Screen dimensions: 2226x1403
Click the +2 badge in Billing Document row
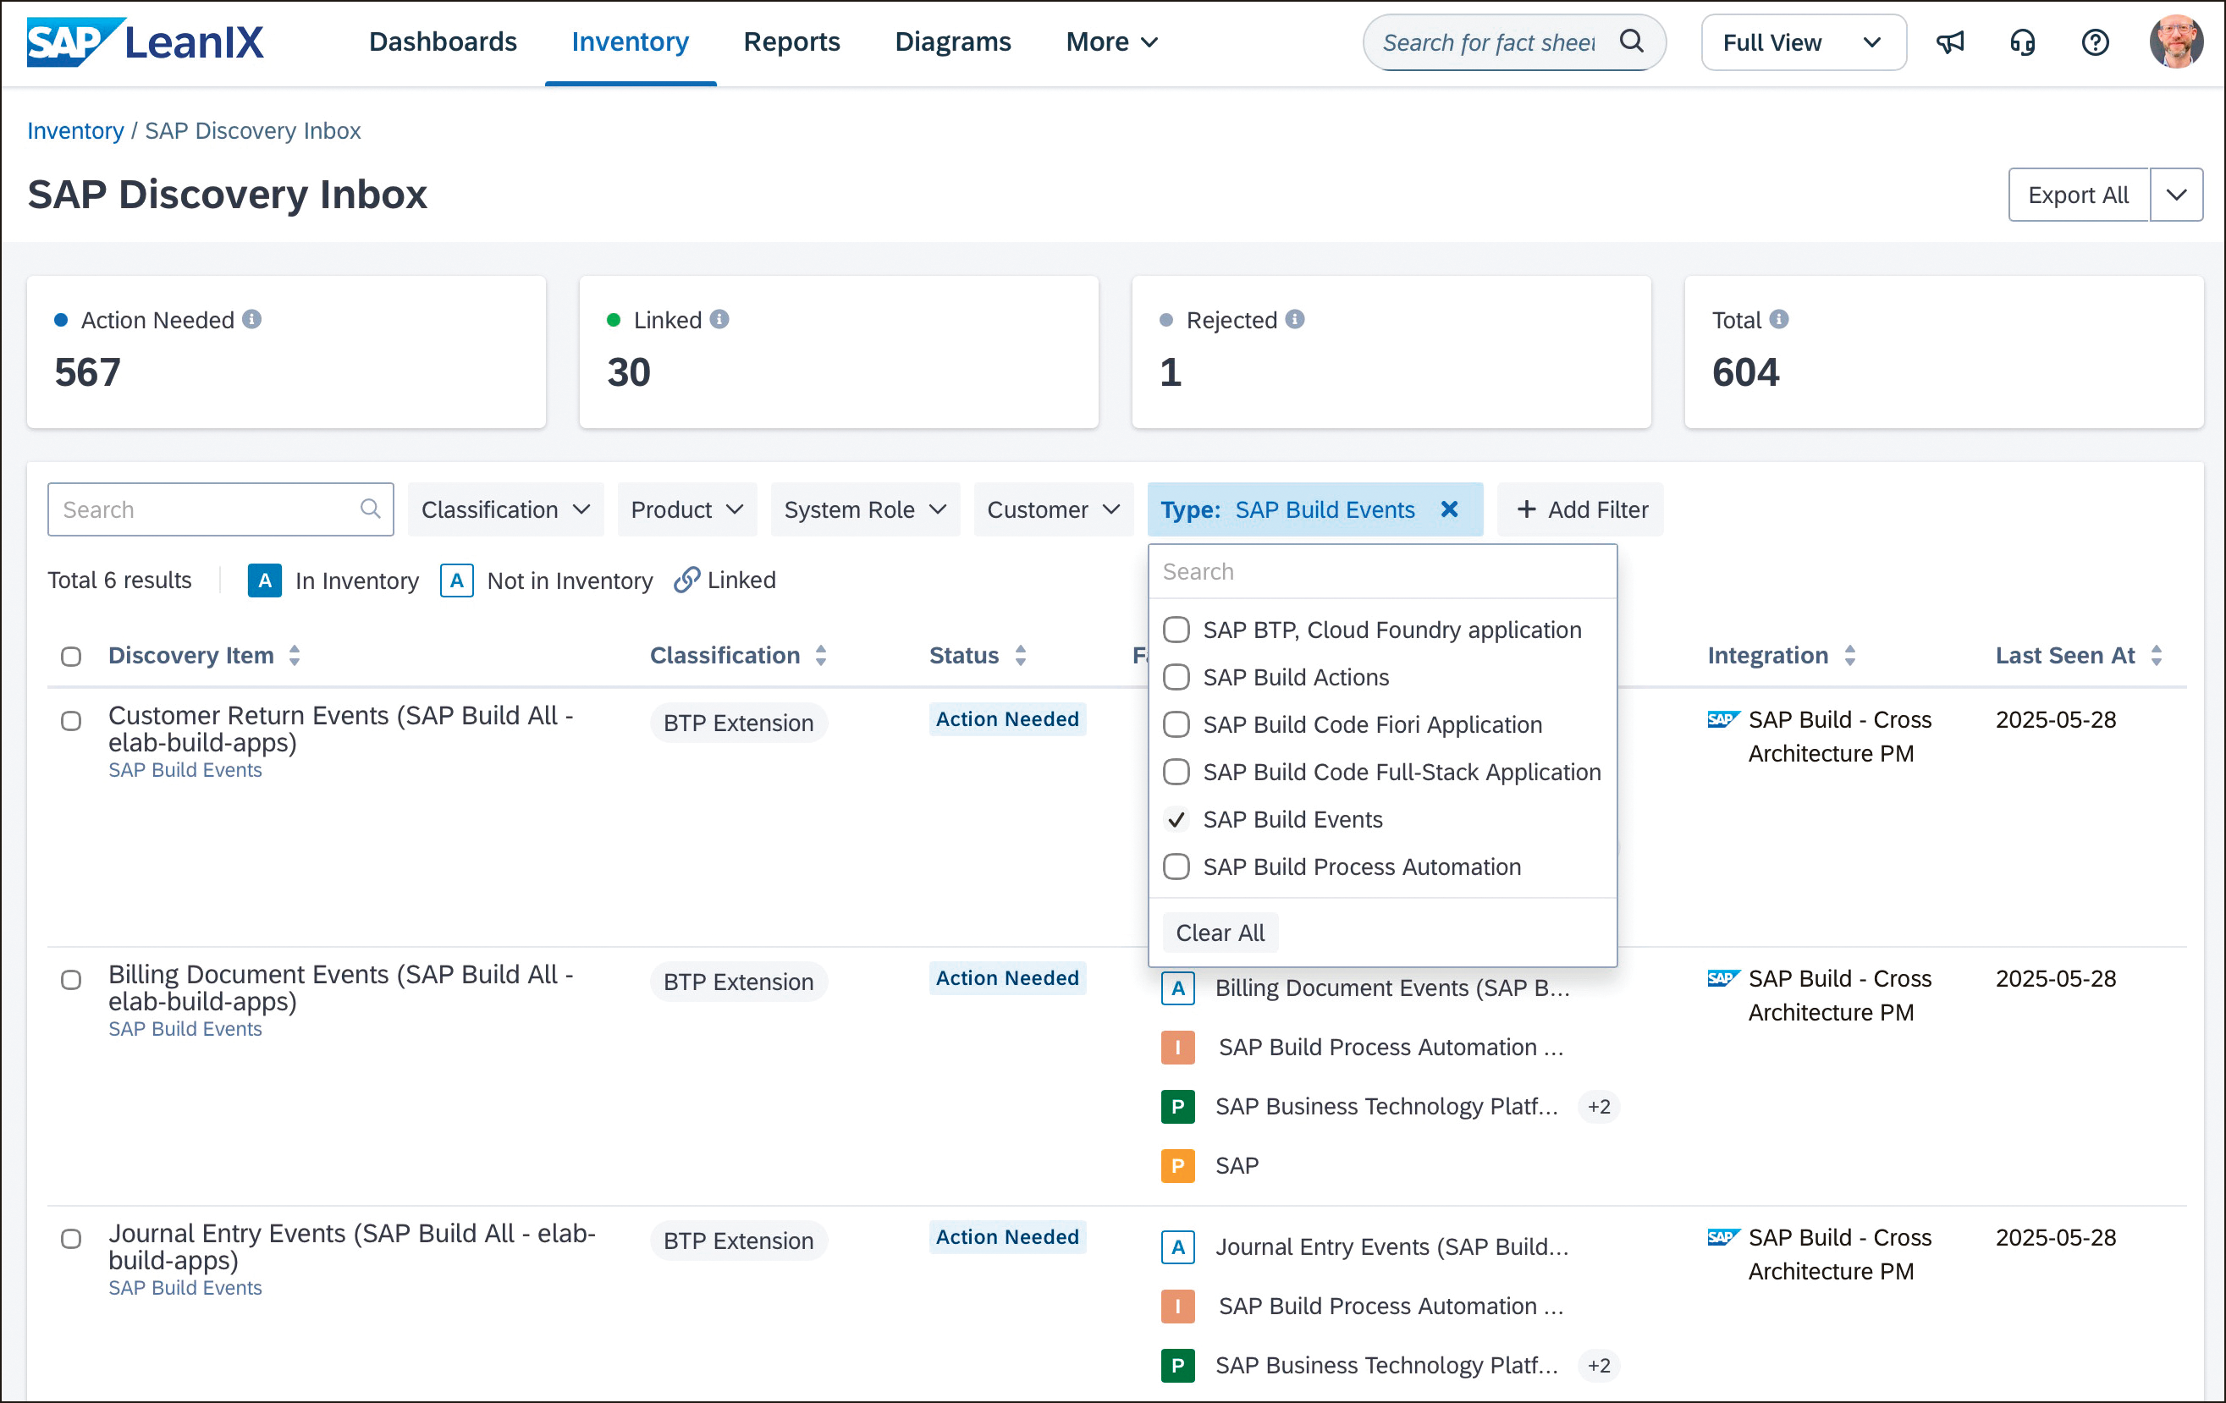(1598, 1106)
